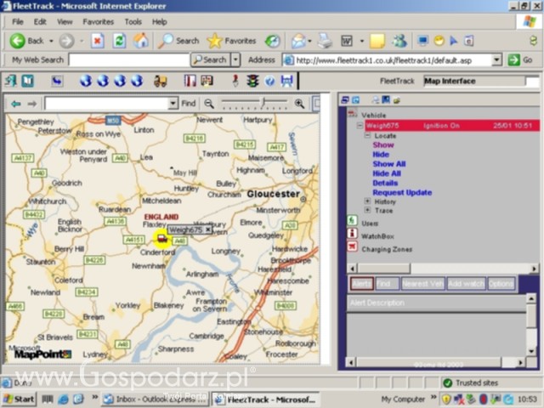Open the Tools menu
Screen dimensions: 544x408
tap(133, 21)
